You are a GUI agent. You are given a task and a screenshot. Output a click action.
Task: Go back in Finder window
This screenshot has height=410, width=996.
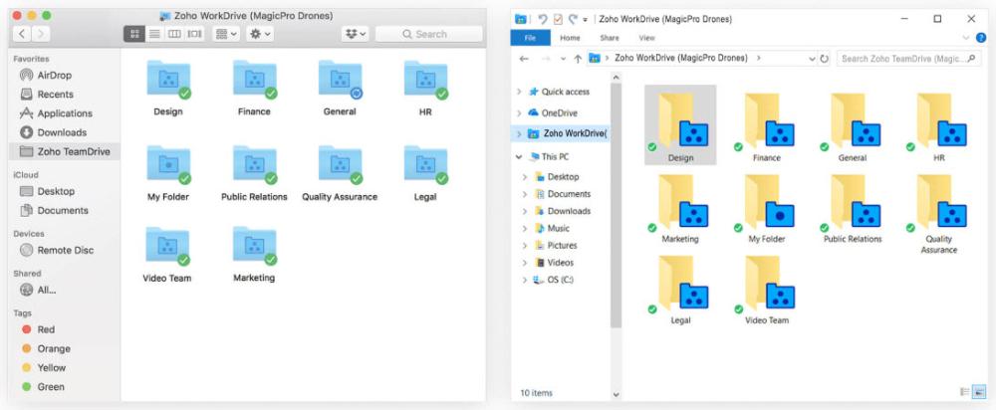point(23,34)
